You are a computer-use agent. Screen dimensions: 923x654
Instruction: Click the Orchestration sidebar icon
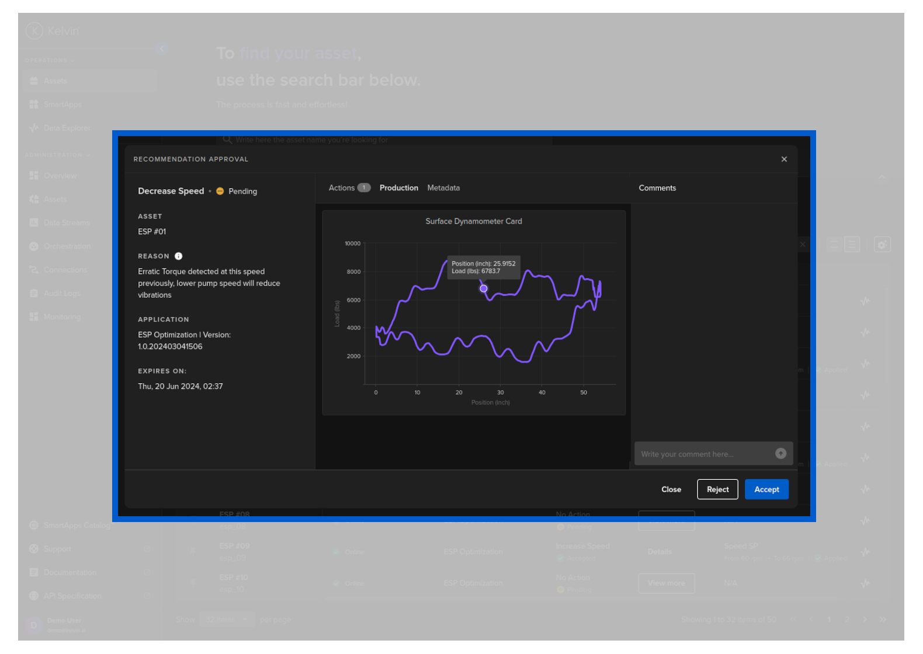point(34,246)
